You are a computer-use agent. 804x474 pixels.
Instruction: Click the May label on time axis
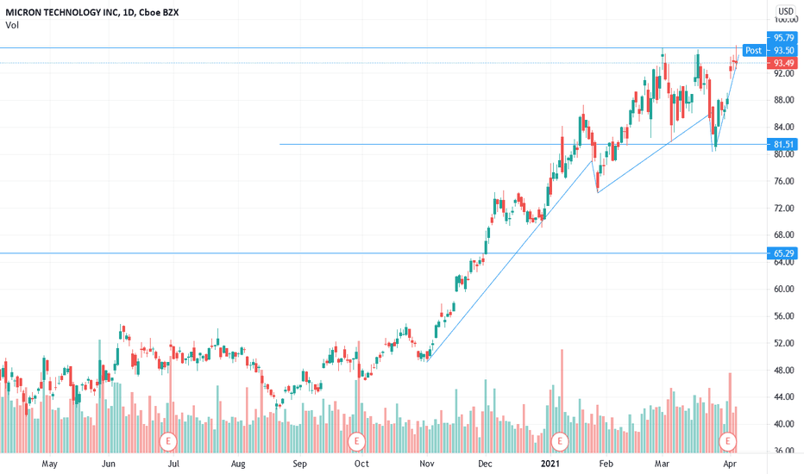coord(49,464)
